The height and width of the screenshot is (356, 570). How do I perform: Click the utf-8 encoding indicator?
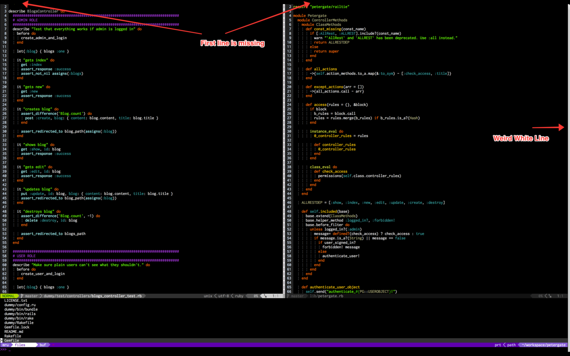(x=224, y=296)
